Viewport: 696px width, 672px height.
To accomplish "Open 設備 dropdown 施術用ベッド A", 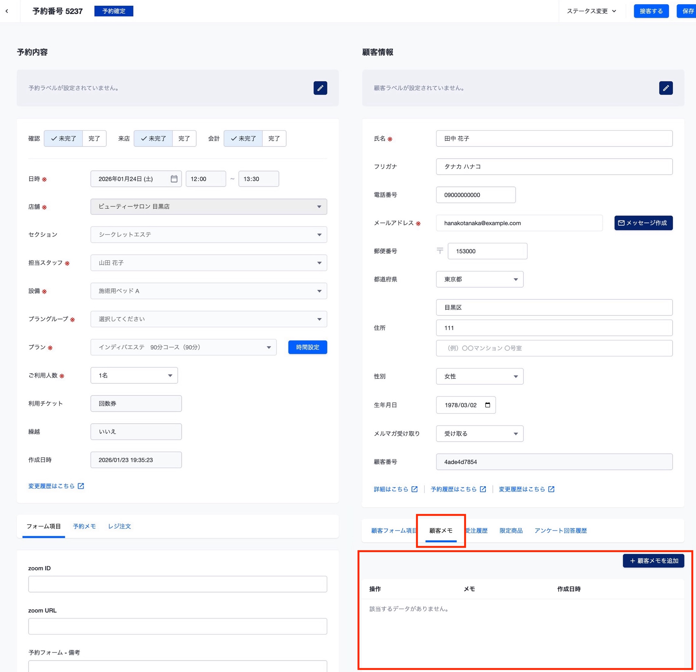I will click(209, 291).
